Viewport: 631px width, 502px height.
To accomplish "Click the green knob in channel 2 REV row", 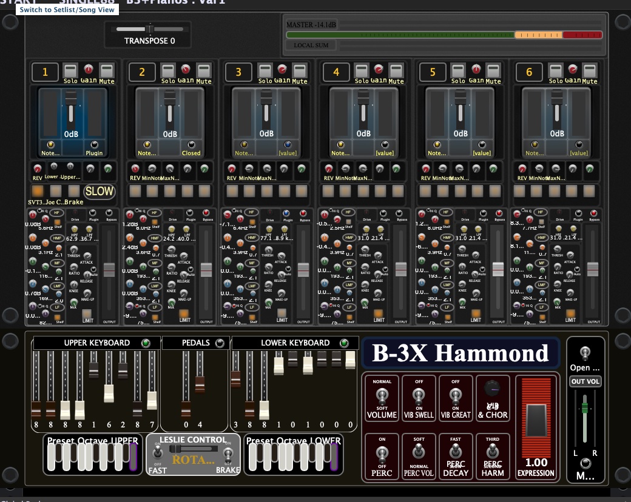I will coord(204,168).
